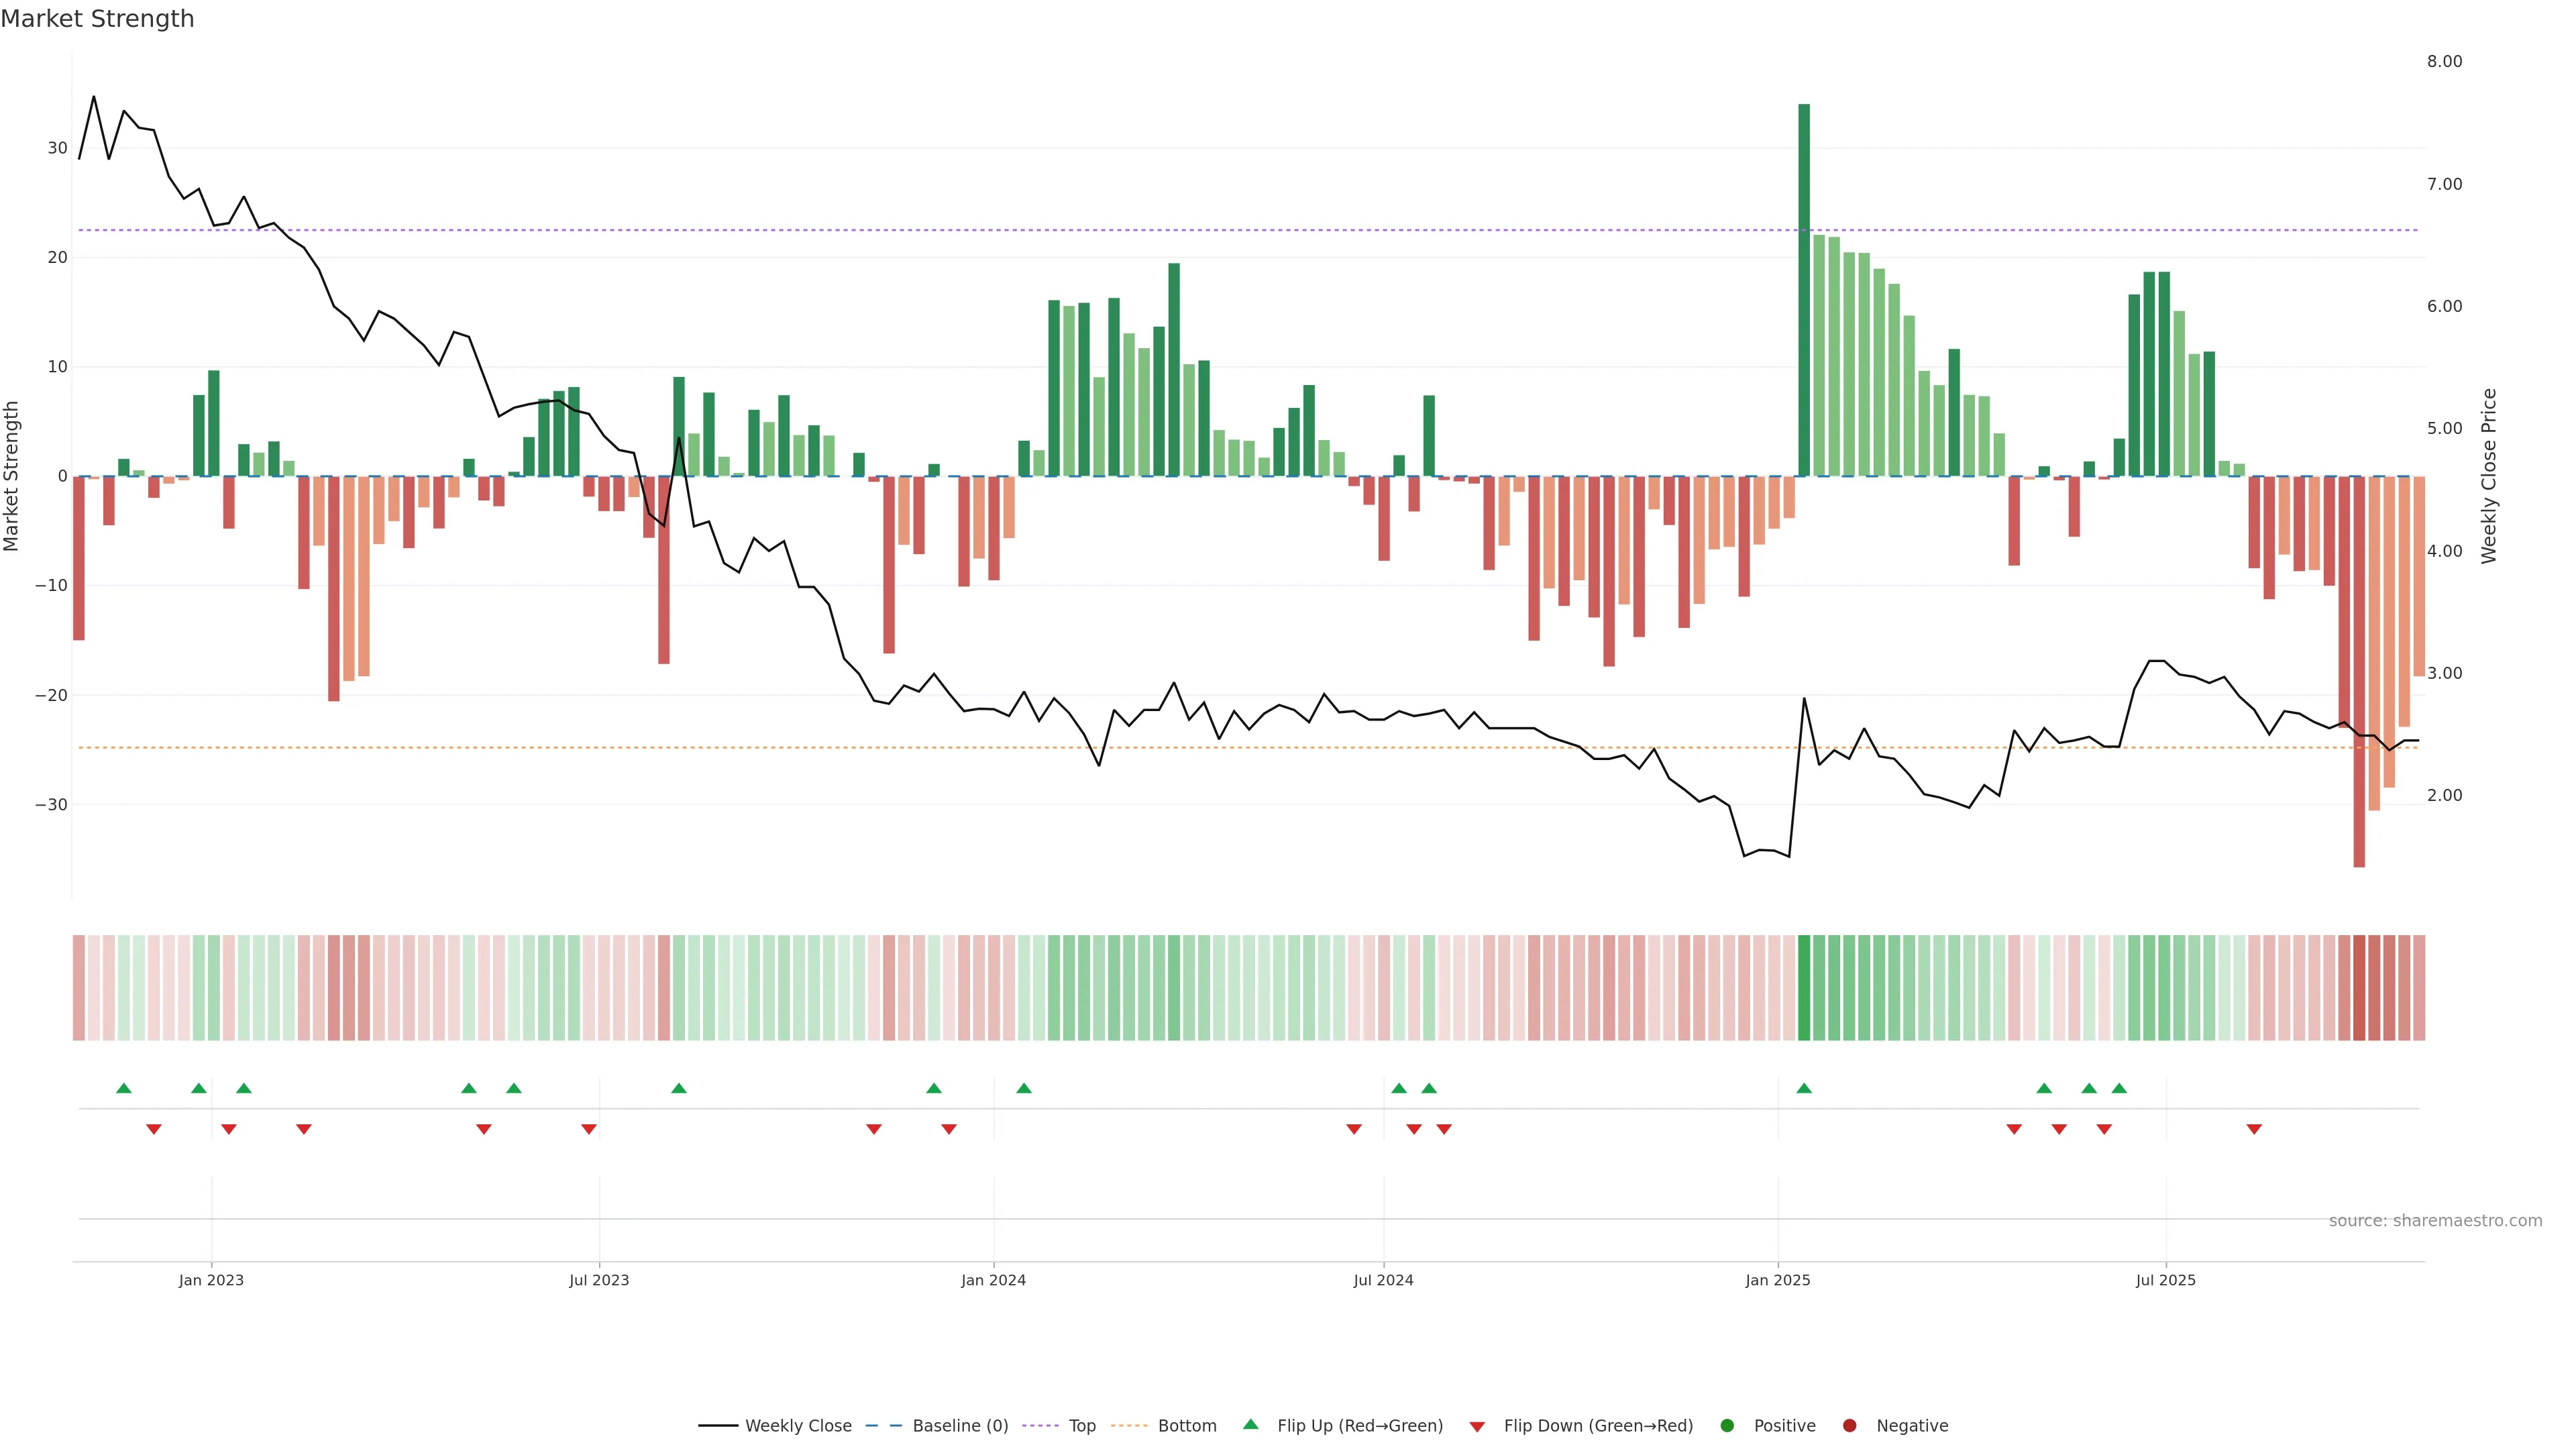Click the first red flip-down triangle marker

tap(154, 1129)
